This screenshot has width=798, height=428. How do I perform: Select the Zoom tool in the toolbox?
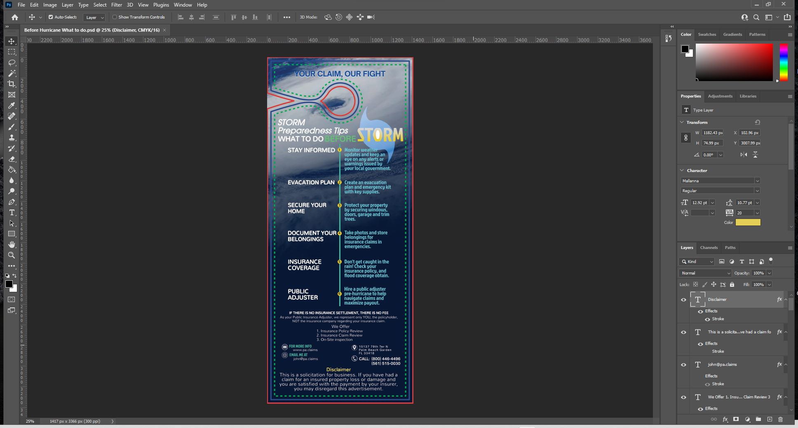12,255
